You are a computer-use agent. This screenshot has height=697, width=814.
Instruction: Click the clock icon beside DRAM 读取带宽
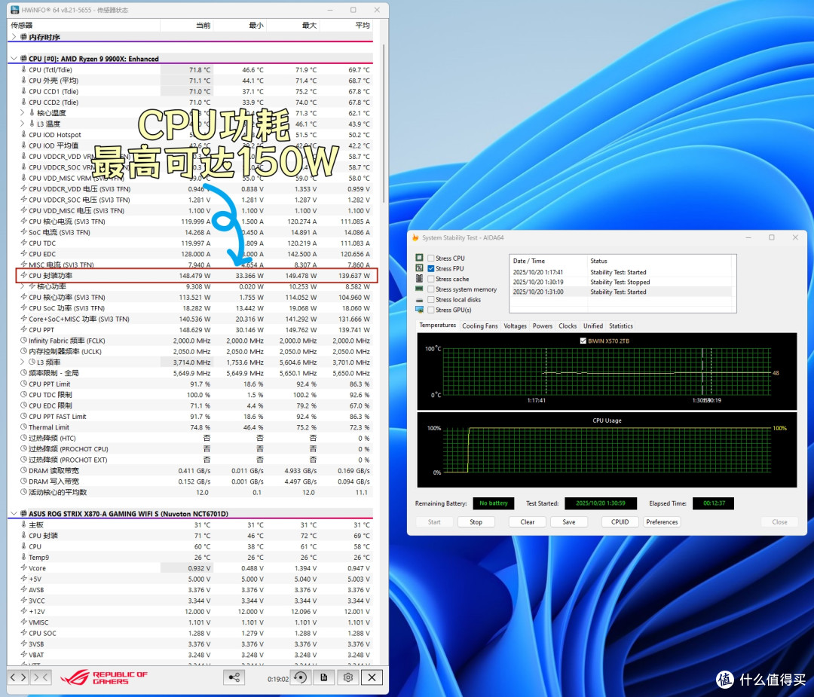point(23,471)
